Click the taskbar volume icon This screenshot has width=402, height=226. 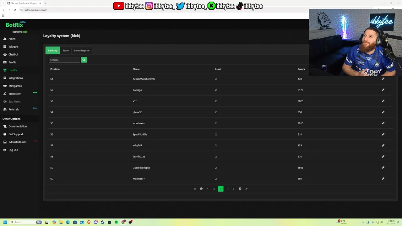(382, 222)
